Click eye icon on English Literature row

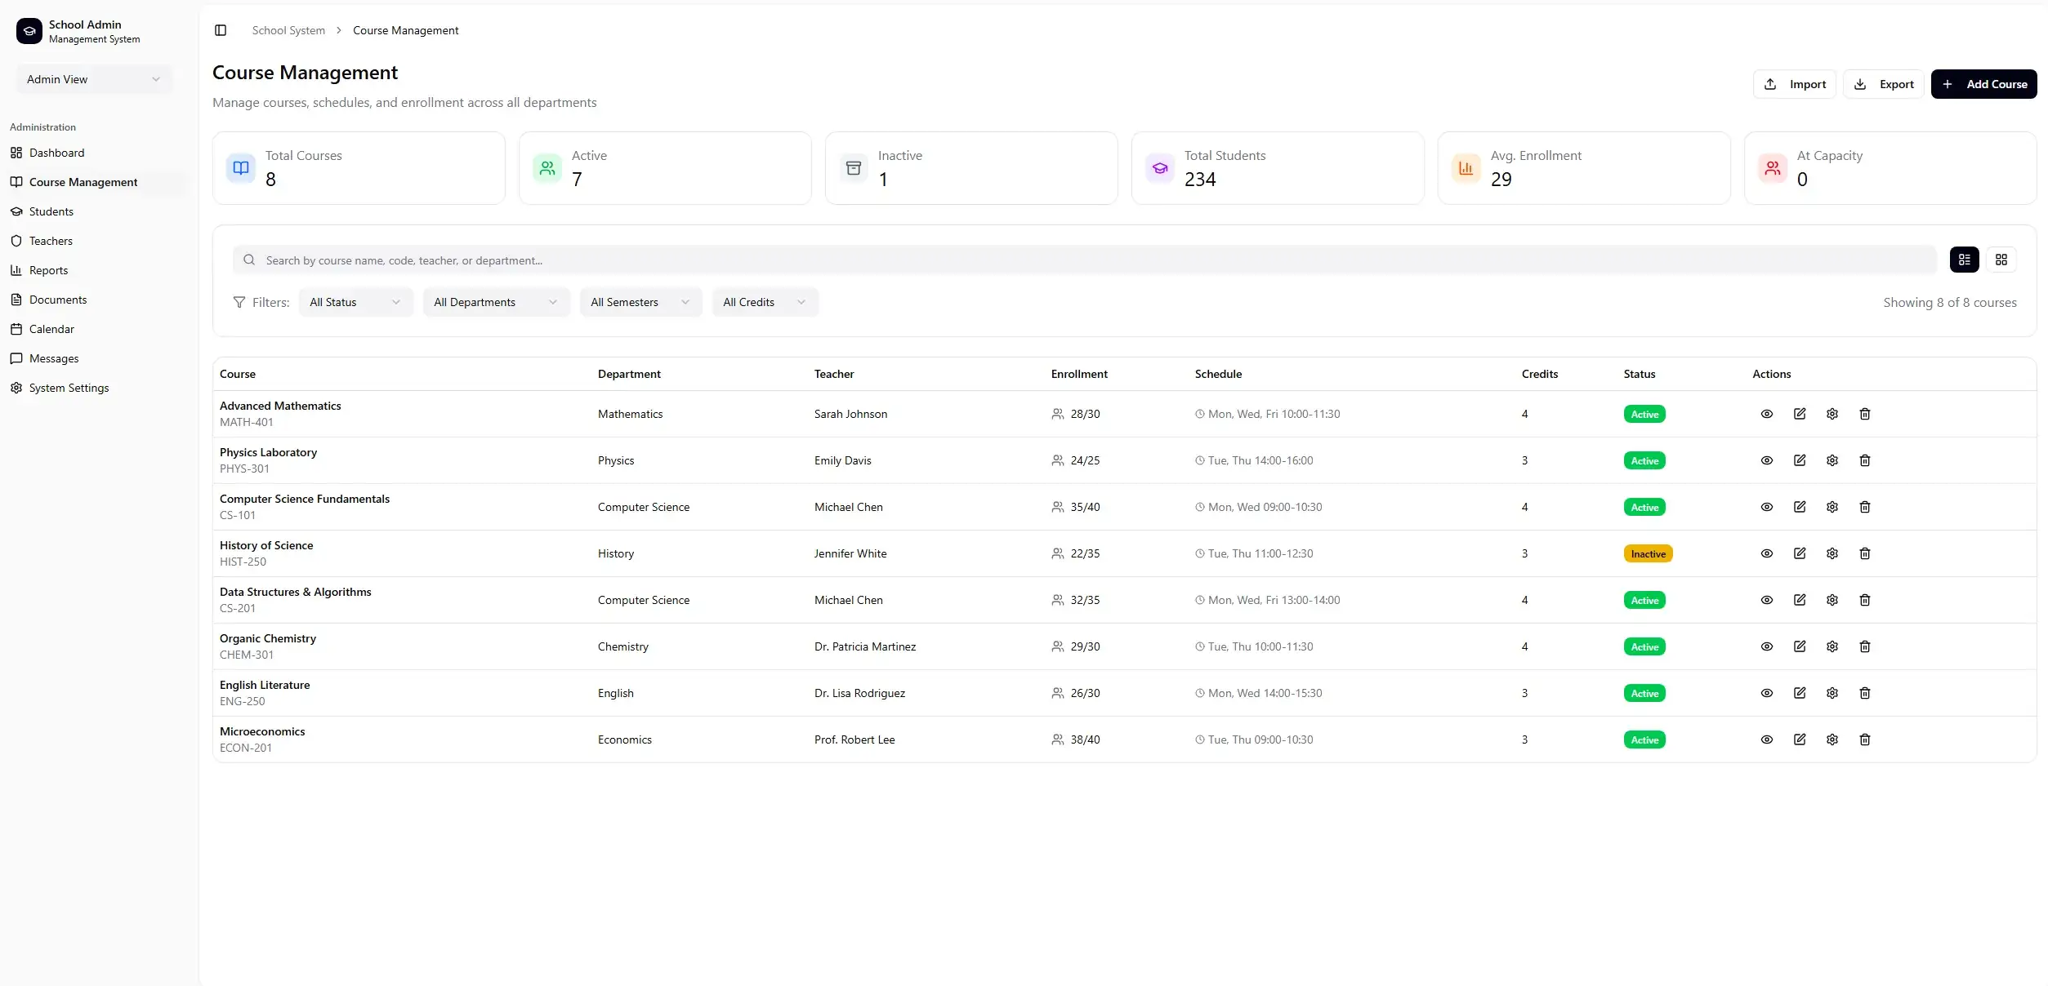coord(1766,692)
